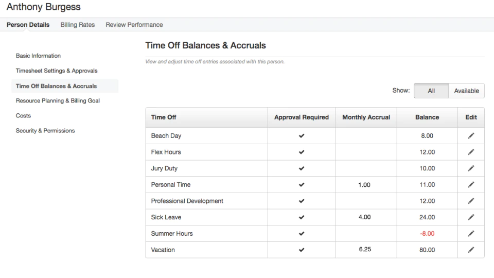
Task: Edit the Flex Hours time off entry
Action: (471, 152)
